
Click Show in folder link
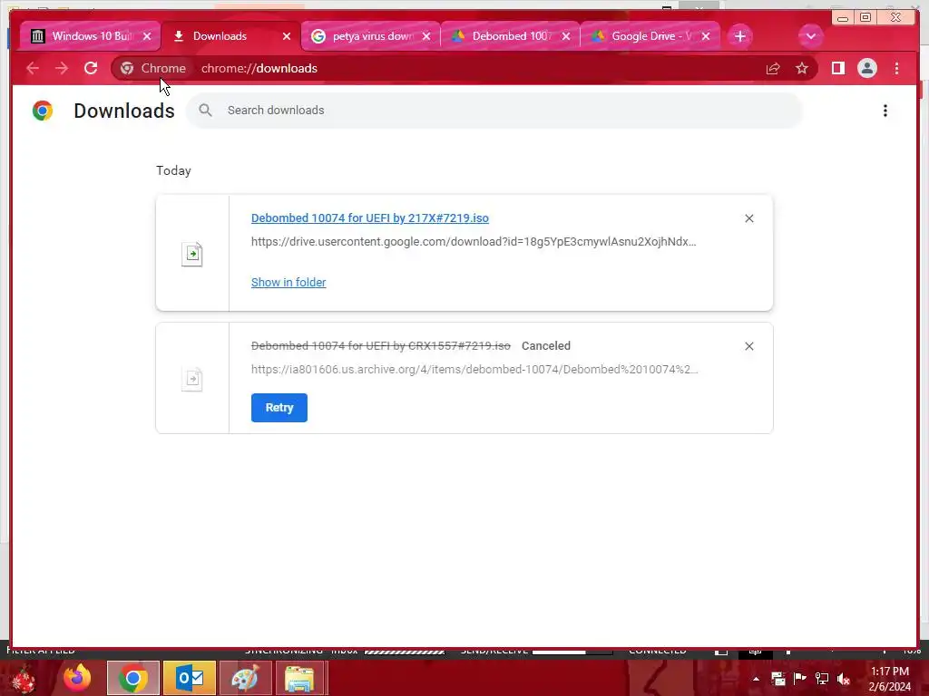click(288, 283)
